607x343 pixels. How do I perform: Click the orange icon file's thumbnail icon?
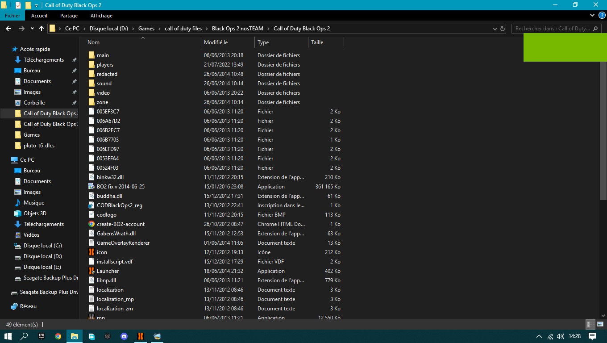[x=91, y=252]
